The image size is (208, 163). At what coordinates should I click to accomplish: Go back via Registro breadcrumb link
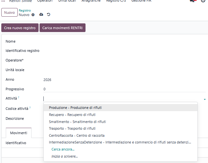(25, 11)
